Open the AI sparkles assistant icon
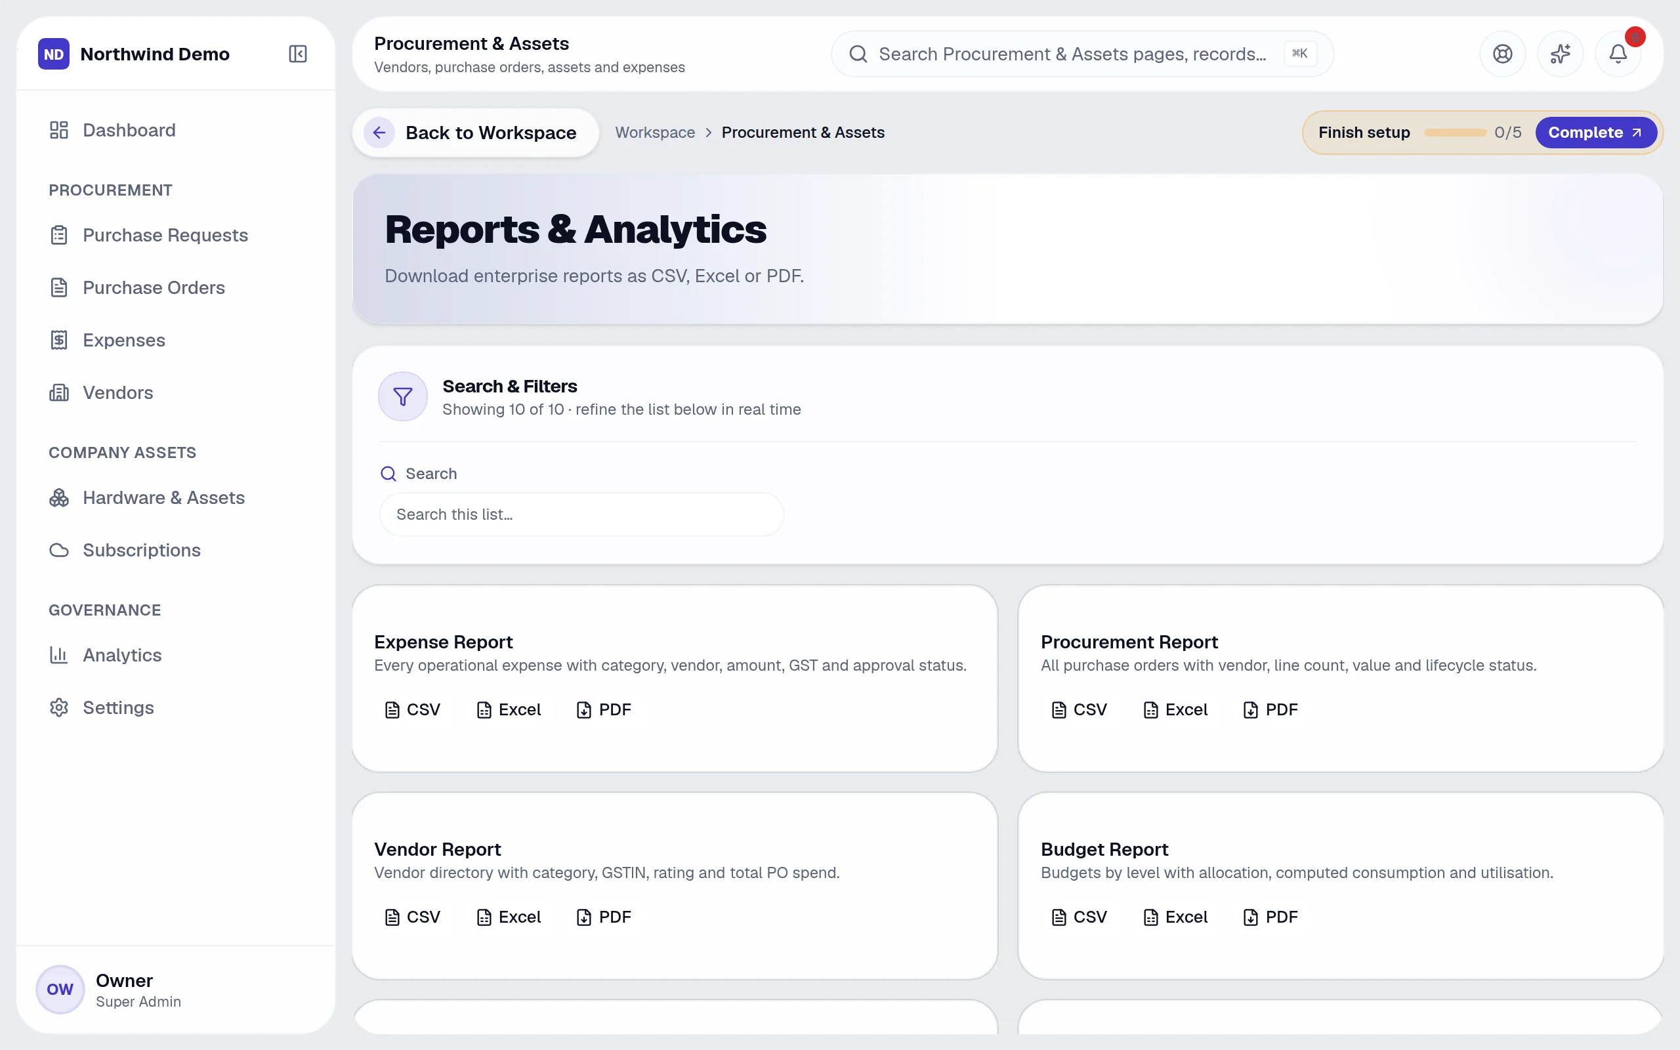1680x1050 pixels. pos(1561,54)
